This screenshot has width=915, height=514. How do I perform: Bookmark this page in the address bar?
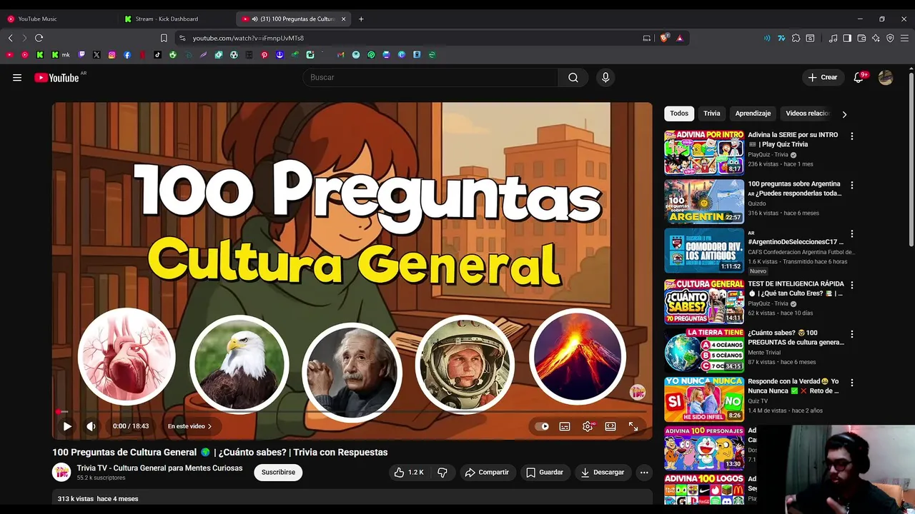point(164,38)
